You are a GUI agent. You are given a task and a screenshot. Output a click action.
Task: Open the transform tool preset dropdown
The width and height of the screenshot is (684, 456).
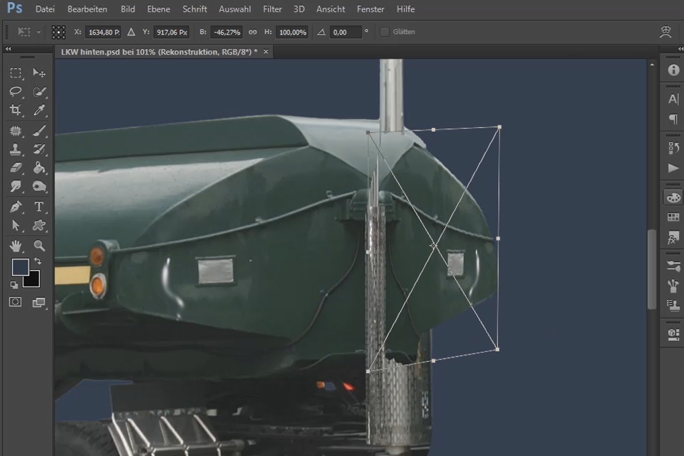(28, 32)
